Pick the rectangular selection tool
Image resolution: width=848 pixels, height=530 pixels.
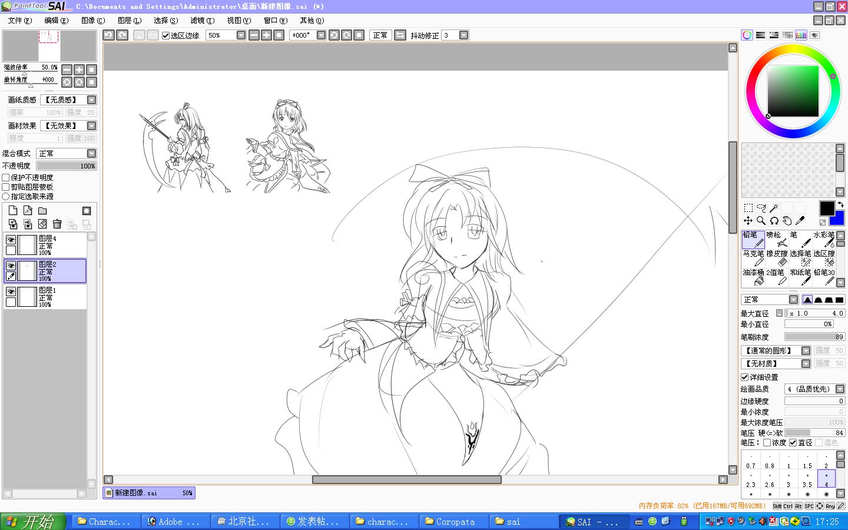[x=748, y=208]
